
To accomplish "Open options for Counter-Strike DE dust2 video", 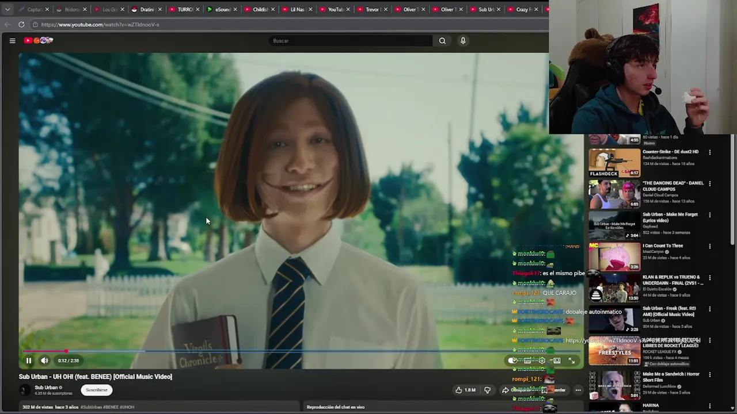I will click(x=709, y=152).
